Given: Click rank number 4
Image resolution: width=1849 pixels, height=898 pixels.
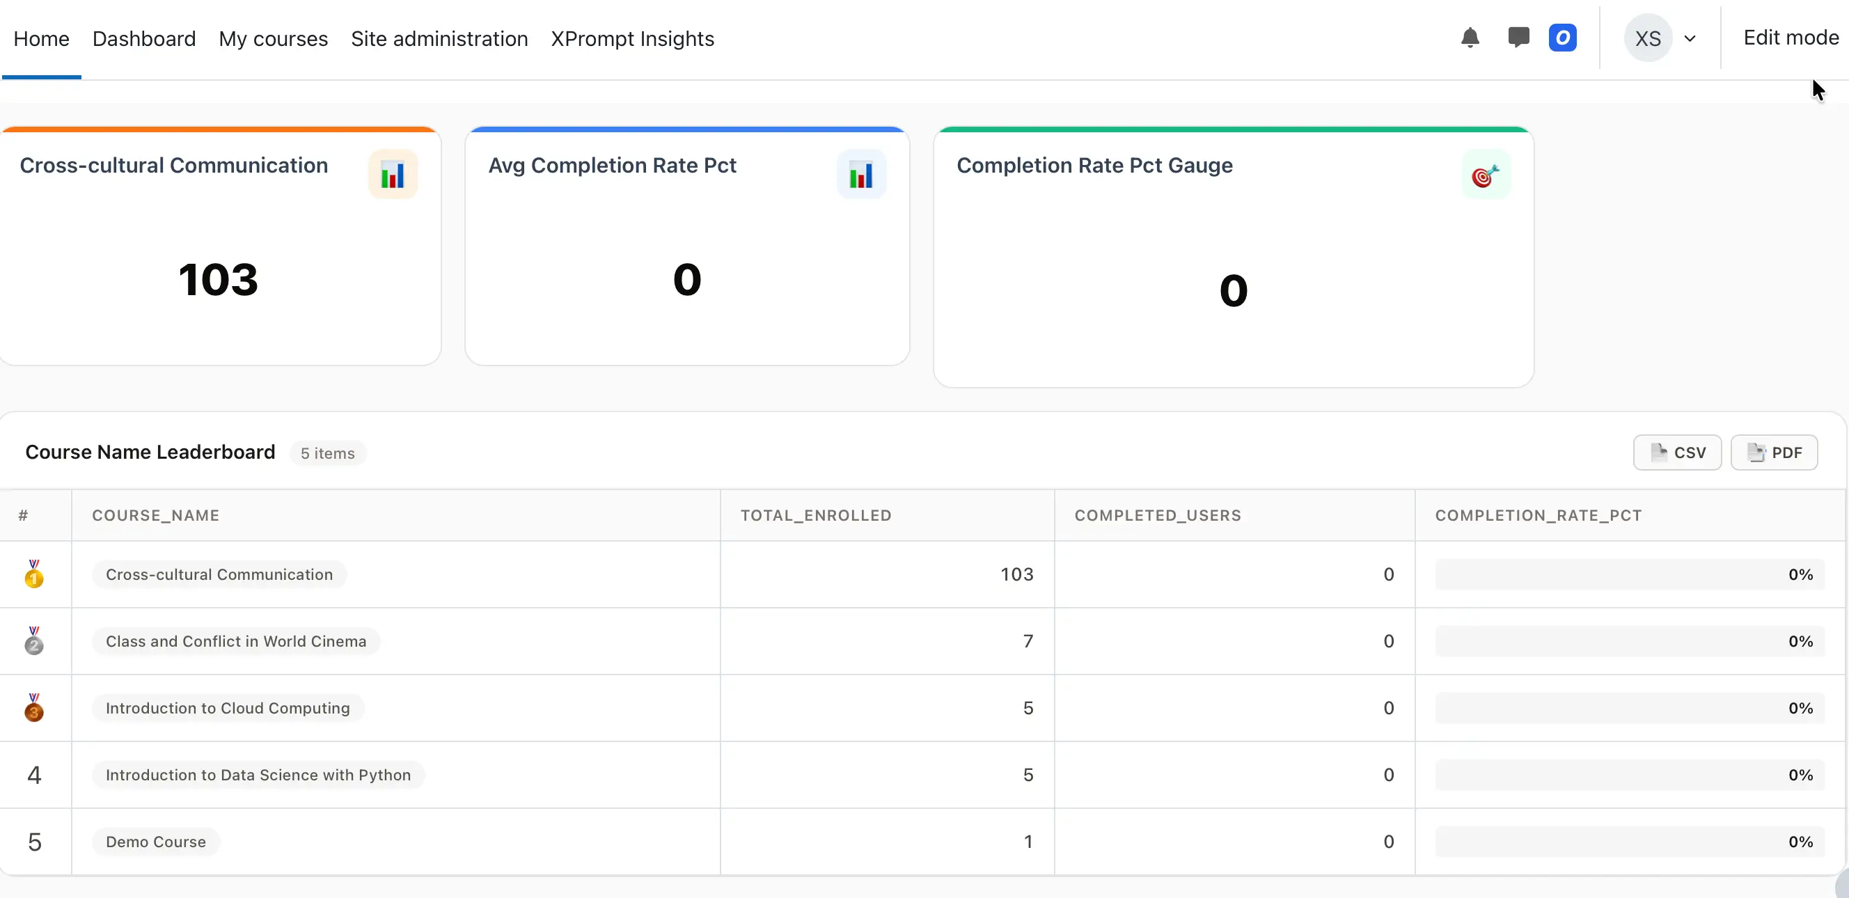Looking at the screenshot, I should click(x=34, y=775).
